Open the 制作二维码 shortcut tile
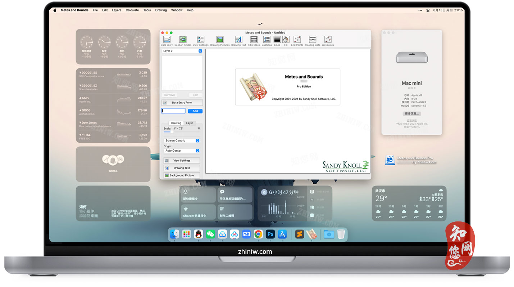 tap(235, 212)
